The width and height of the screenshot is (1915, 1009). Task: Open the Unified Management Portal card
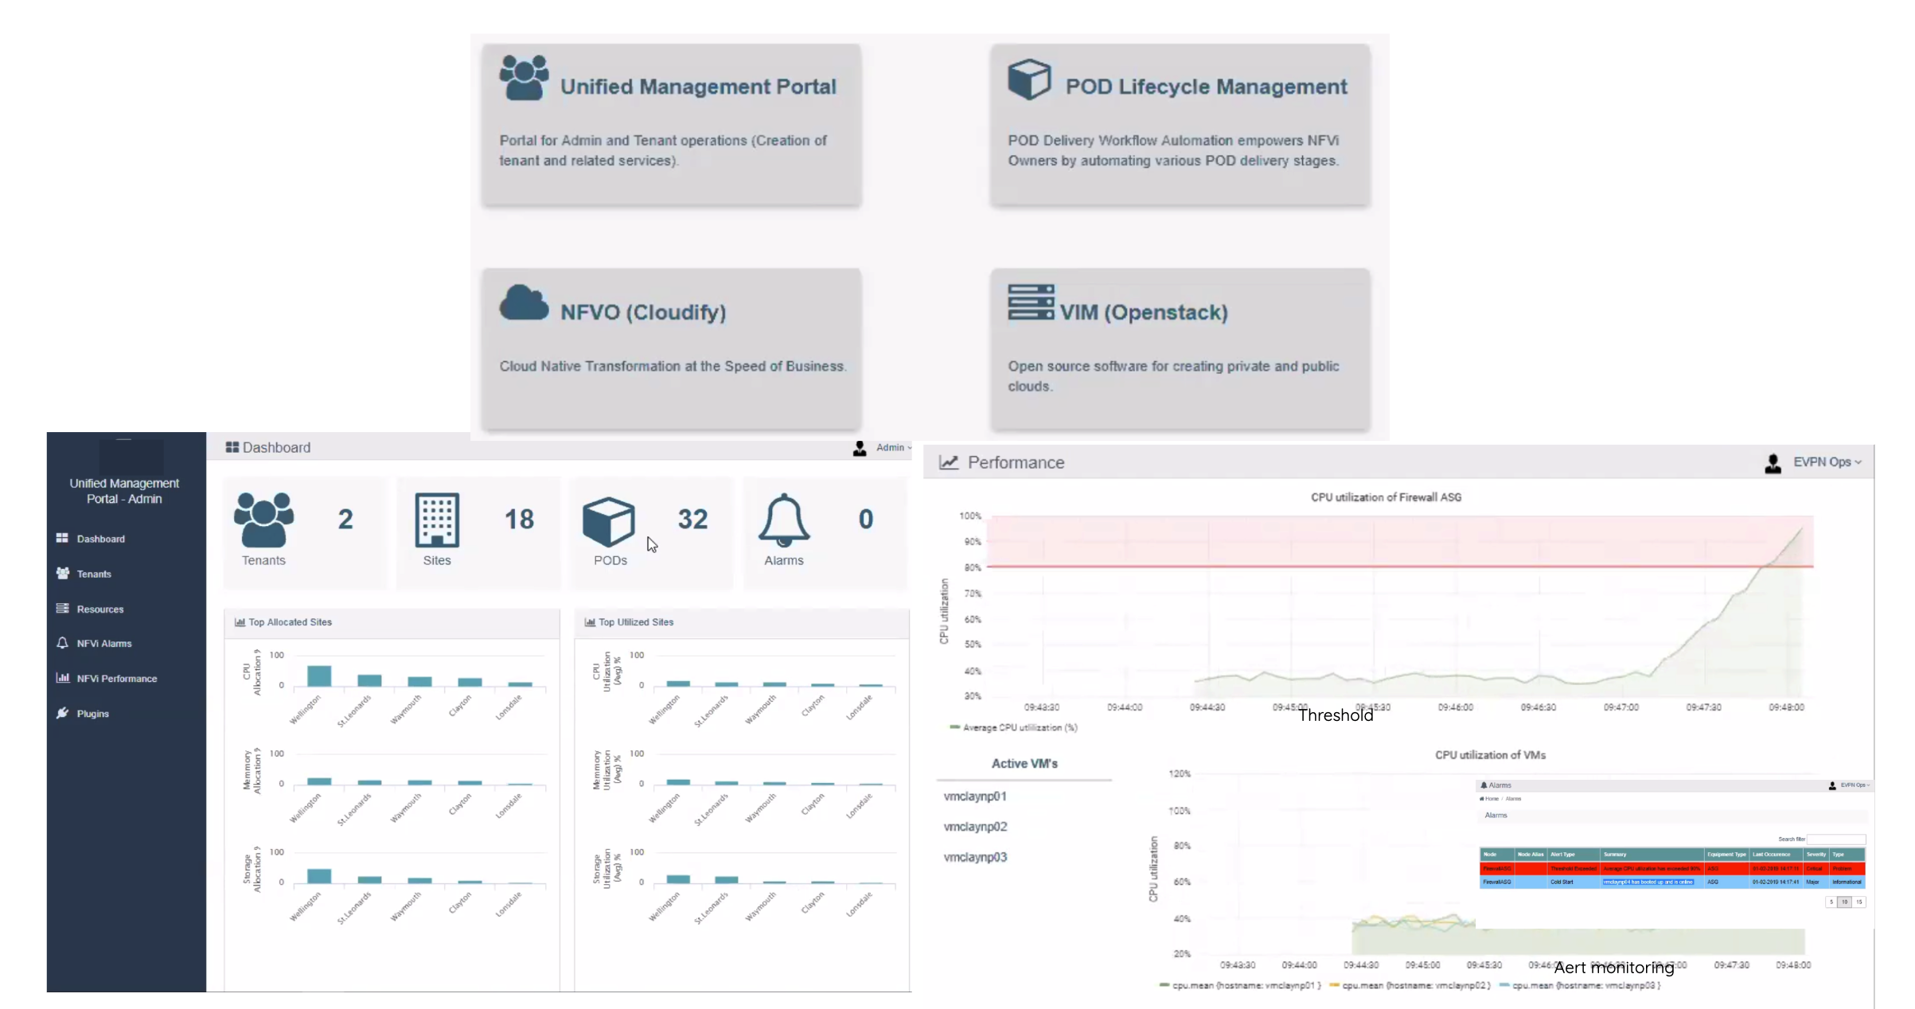click(x=671, y=125)
